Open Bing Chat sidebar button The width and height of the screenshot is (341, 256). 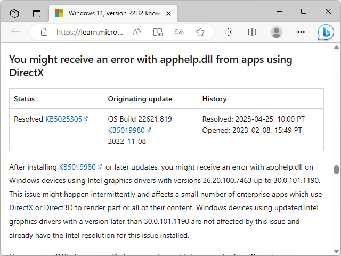click(326, 32)
